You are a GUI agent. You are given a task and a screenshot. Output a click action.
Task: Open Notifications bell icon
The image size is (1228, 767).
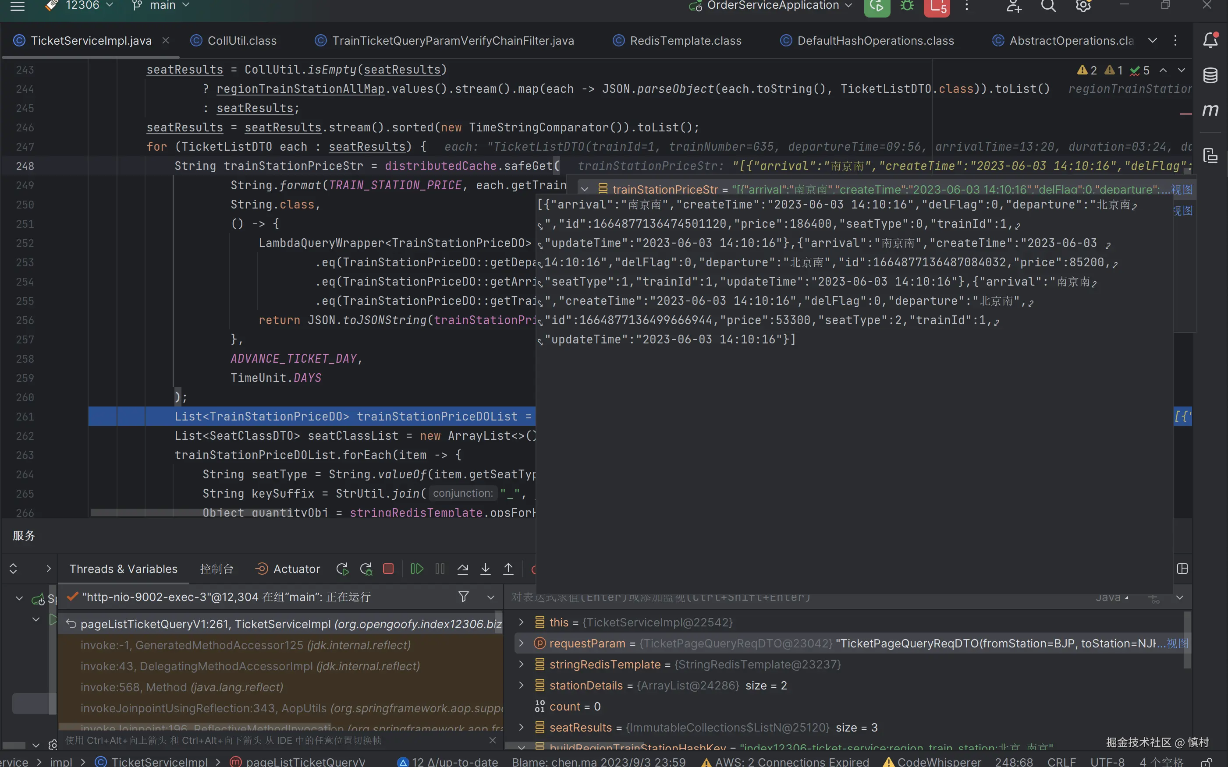[x=1210, y=40]
